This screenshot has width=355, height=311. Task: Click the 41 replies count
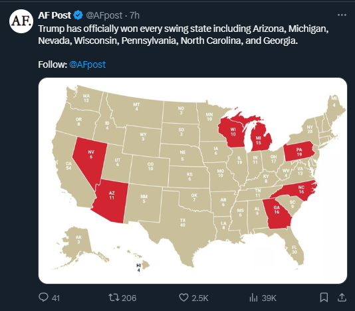pos(56,298)
